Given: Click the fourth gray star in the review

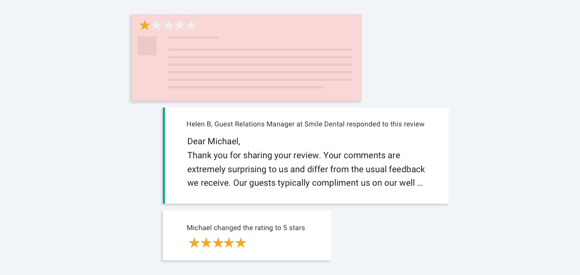Looking at the screenshot, I should tap(179, 25).
